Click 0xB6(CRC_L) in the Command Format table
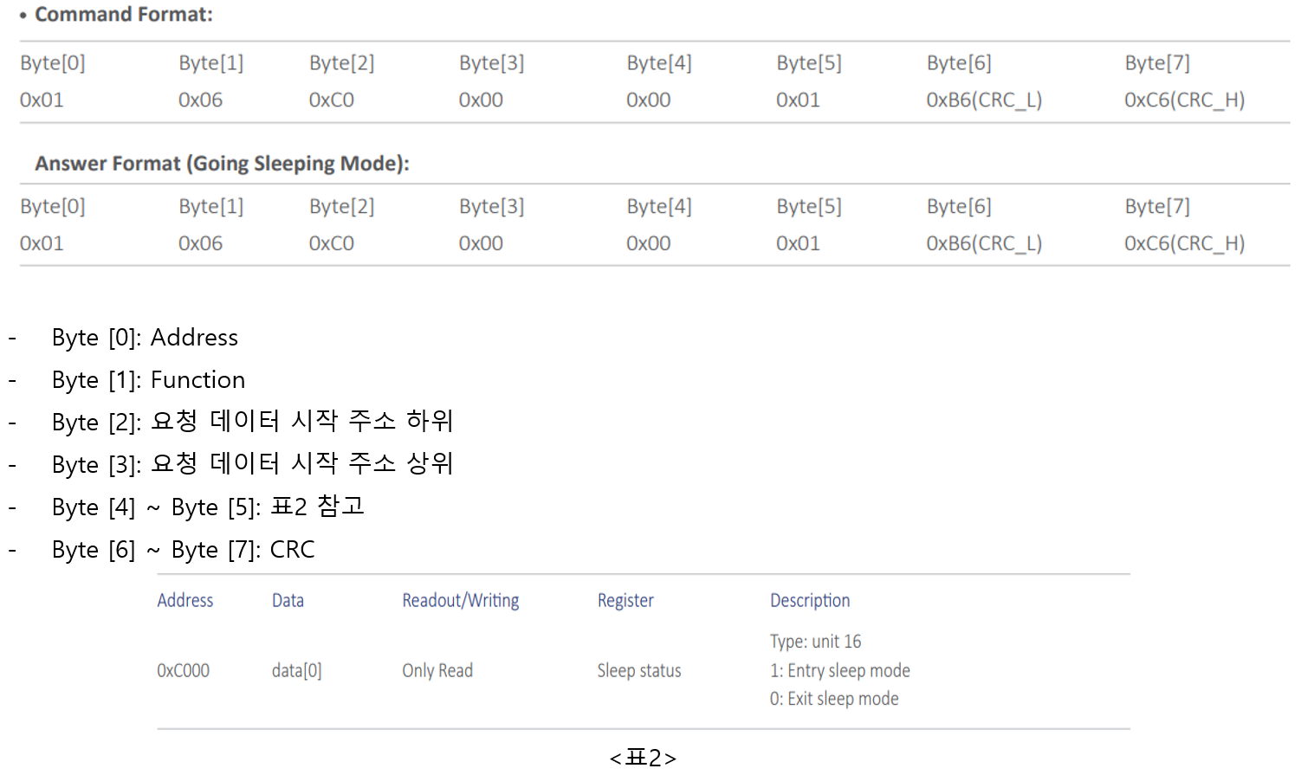 pyautogui.click(x=984, y=100)
